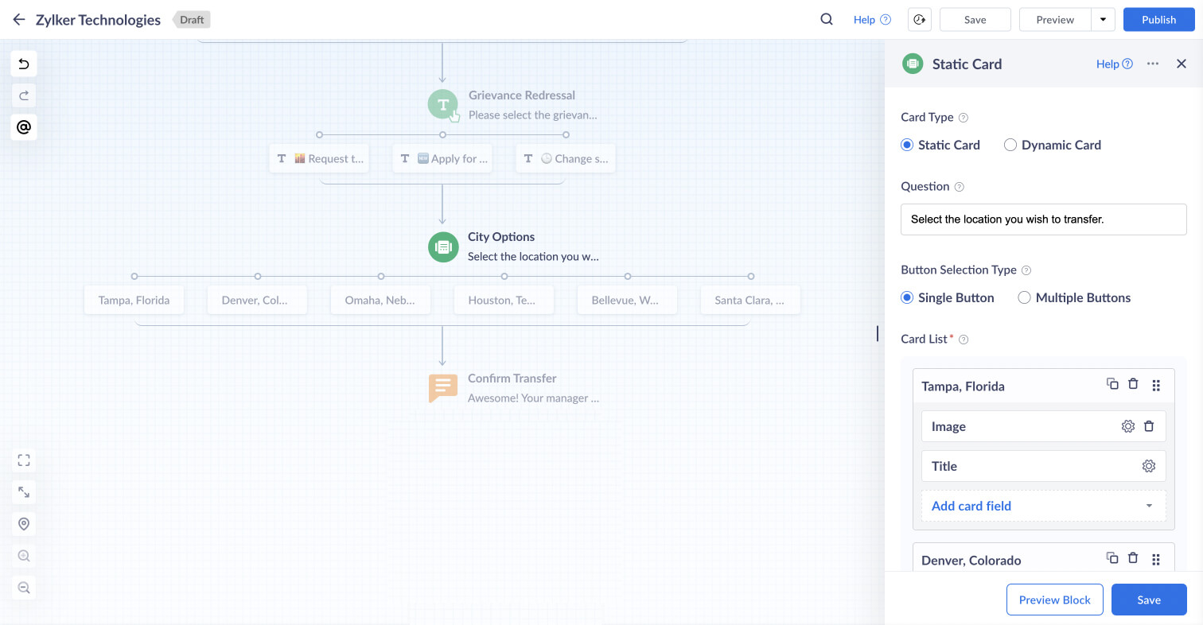Screen dimensions: 1203x625
Task: Zoom out on the canvas
Action: [24, 588]
